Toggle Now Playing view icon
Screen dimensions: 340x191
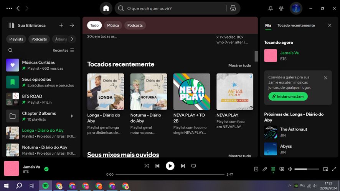pos(256,169)
